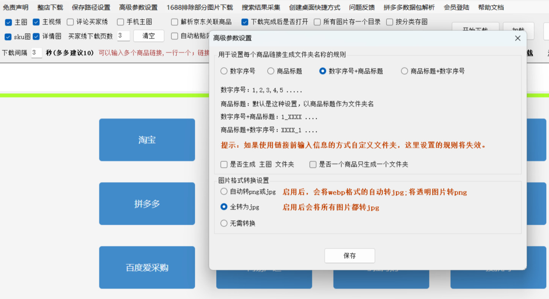The image size is (549, 299).
Task: Click the 清空 button
Action: (x=149, y=36)
